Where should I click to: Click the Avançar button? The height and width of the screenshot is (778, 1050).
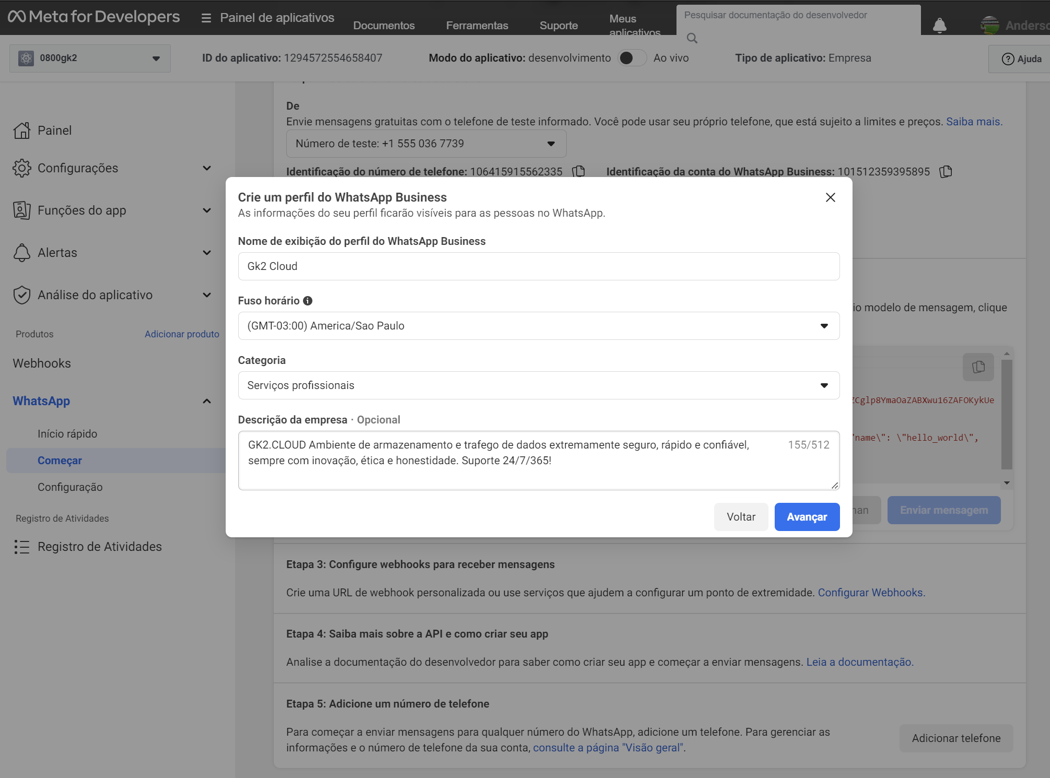coord(807,517)
